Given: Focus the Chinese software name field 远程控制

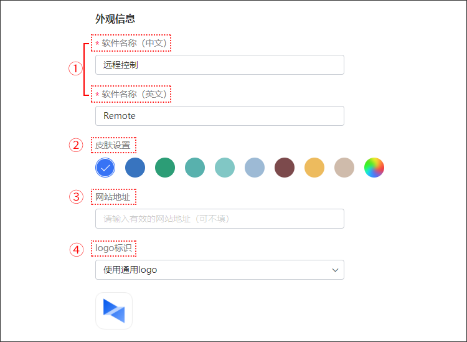Looking at the screenshot, I should click(220, 65).
